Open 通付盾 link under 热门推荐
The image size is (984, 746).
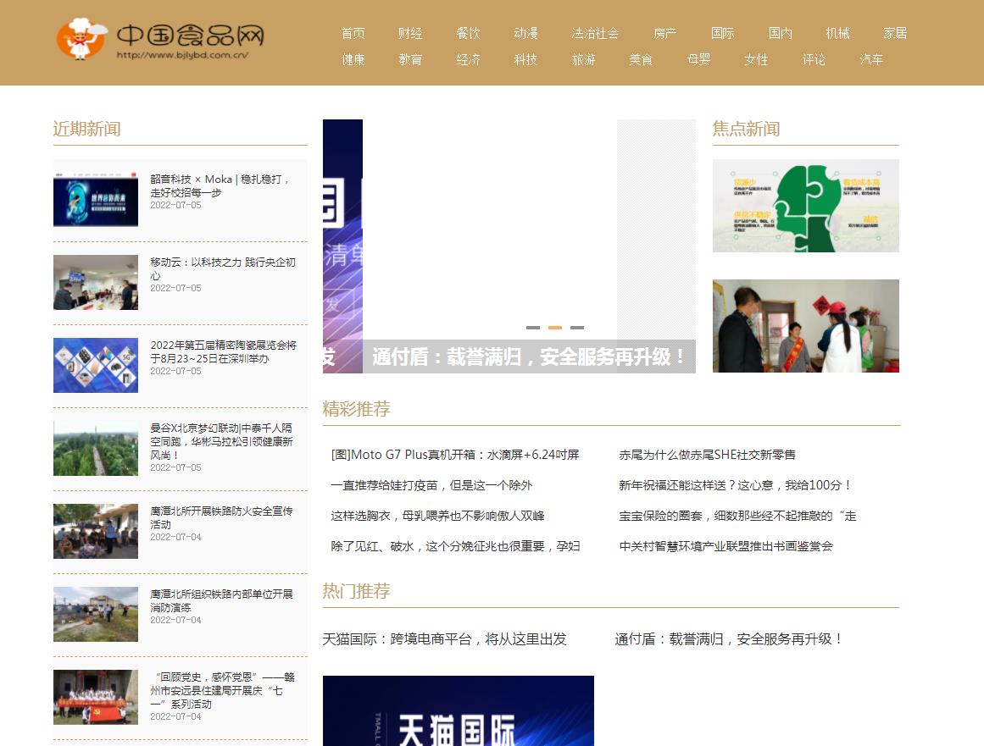729,638
